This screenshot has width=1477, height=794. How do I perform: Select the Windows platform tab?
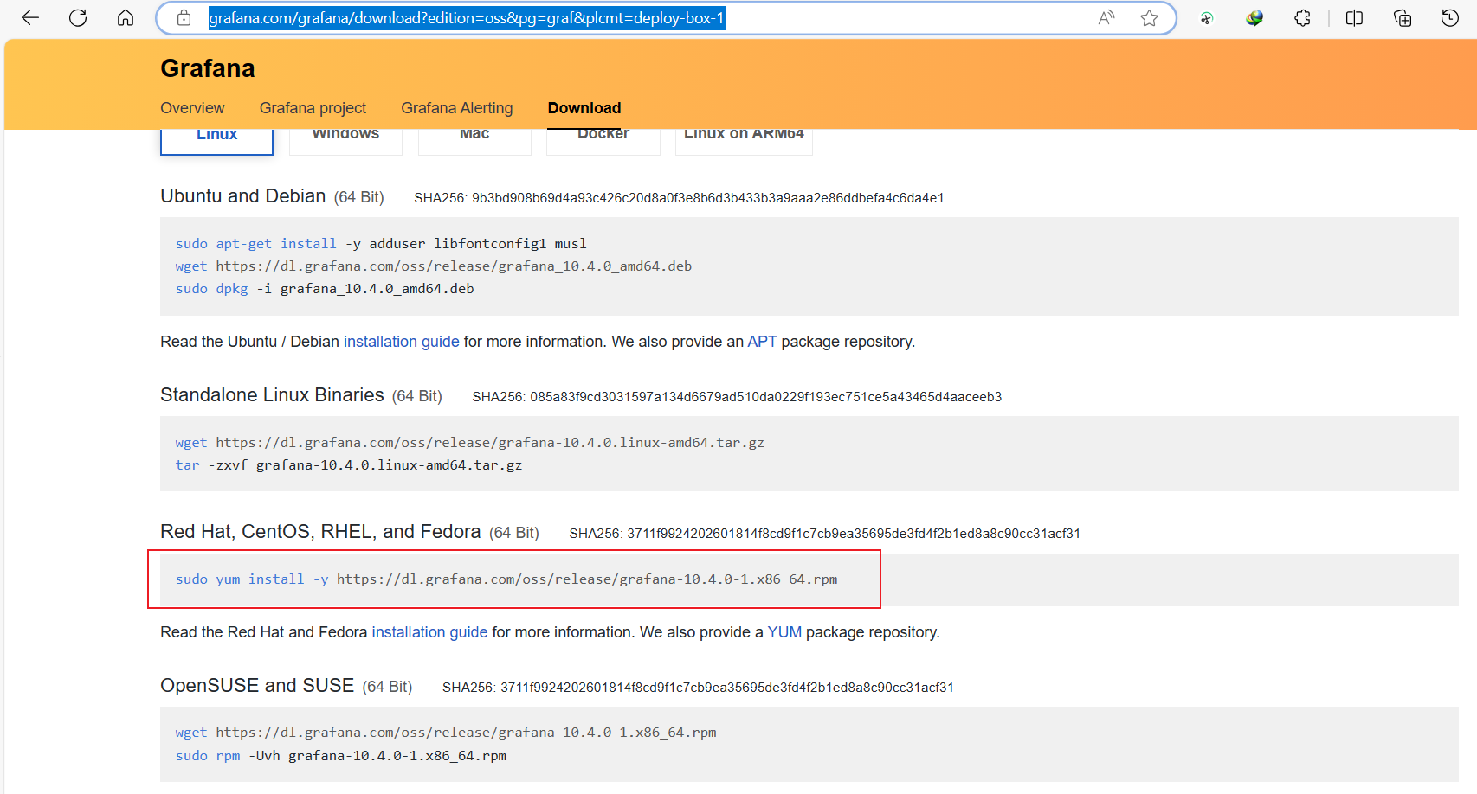(345, 141)
